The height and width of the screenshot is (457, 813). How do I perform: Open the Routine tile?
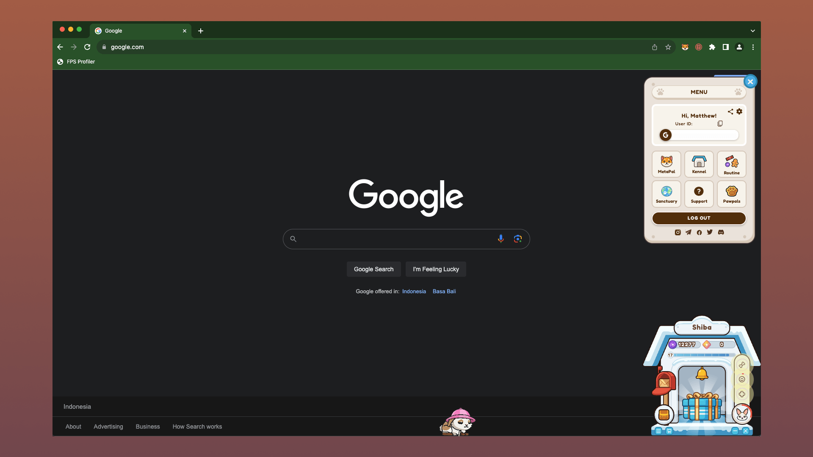tap(732, 164)
